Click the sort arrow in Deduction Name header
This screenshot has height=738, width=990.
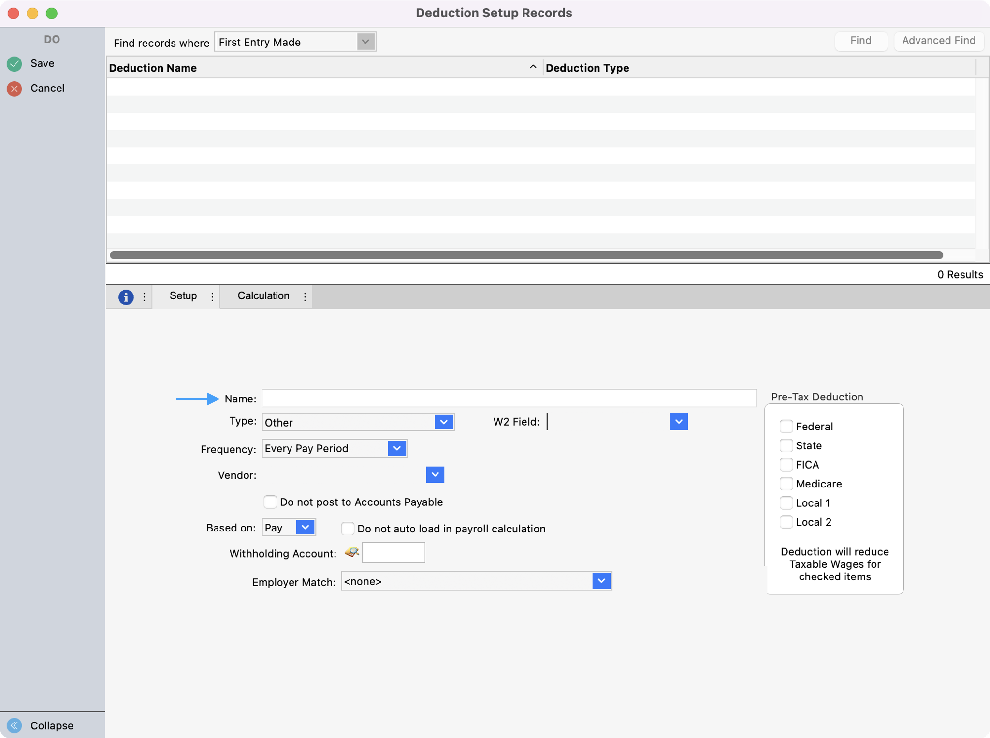[533, 67]
